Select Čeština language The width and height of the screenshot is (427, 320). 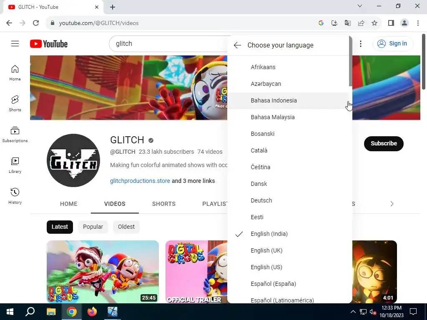tap(288, 167)
